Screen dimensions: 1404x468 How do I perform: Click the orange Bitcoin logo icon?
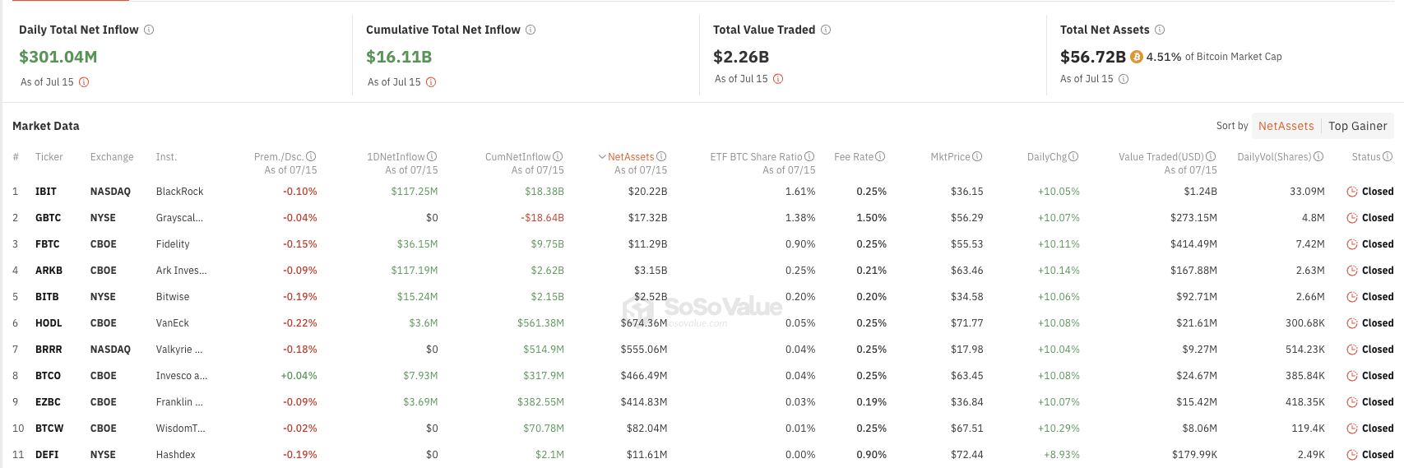(x=1137, y=57)
